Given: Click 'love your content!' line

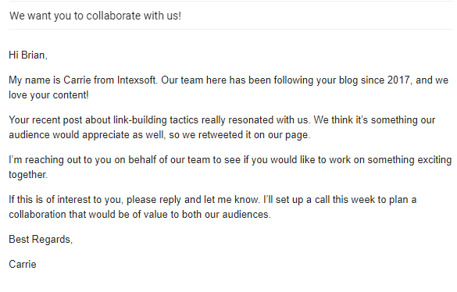Looking at the screenshot, I should click(48, 95).
